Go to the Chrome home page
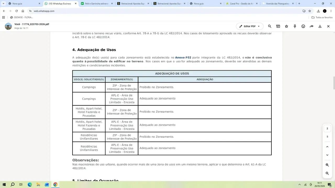The width and height of the screenshot is (335, 188). tap(23, 11)
